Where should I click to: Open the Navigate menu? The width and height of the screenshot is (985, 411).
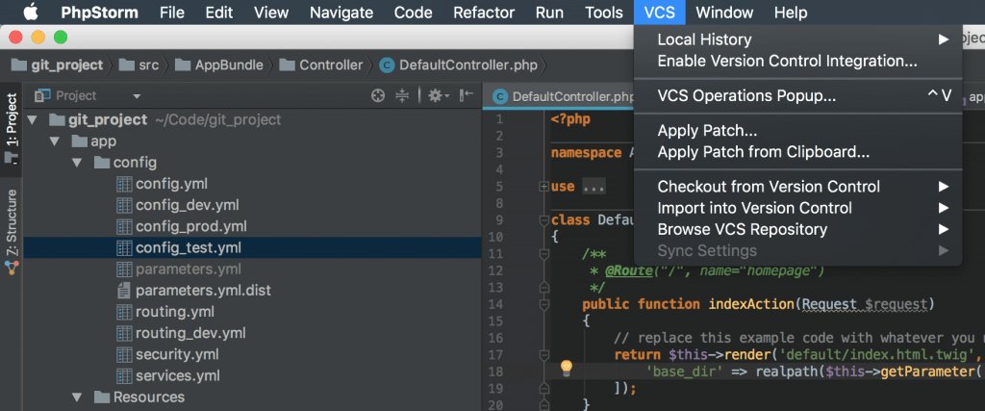[x=341, y=13]
